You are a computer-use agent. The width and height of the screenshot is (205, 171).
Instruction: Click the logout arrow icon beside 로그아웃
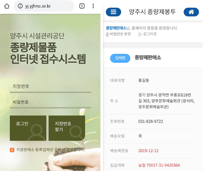(x=140, y=34)
